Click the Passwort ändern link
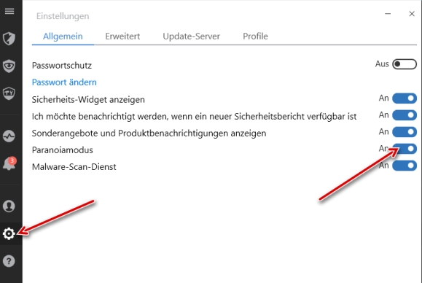Screen dimensions: 422x283 coord(64,82)
